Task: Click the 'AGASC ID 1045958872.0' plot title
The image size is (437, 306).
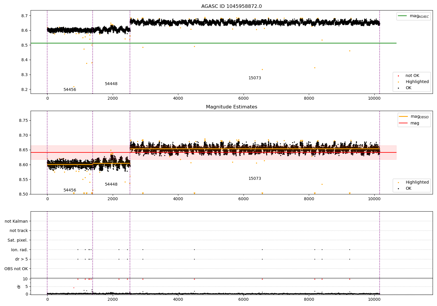Action: pos(231,6)
